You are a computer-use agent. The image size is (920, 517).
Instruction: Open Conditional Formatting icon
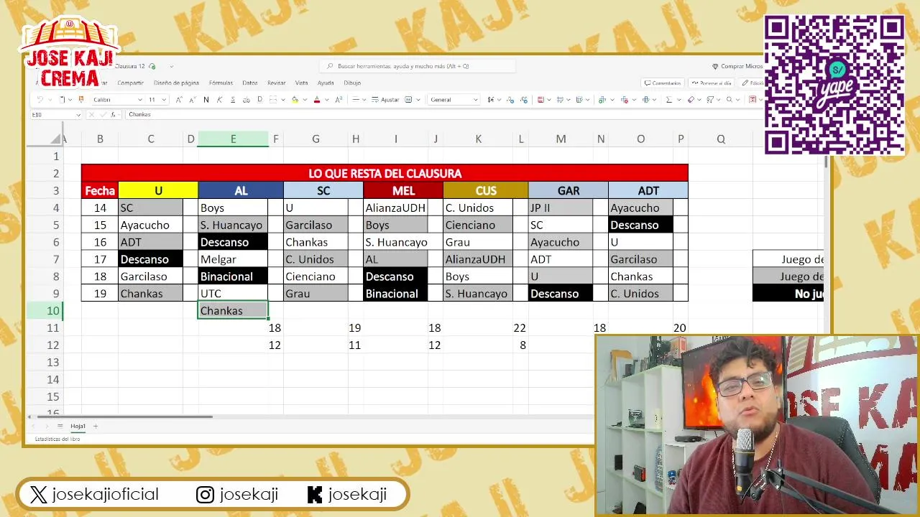click(540, 100)
